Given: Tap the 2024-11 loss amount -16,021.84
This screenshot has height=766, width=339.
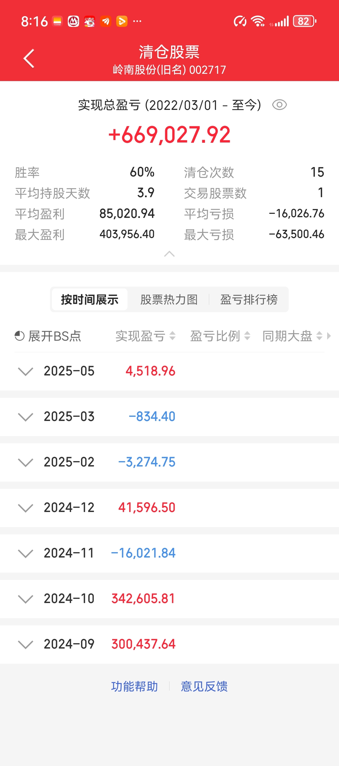Looking at the screenshot, I should click(143, 553).
